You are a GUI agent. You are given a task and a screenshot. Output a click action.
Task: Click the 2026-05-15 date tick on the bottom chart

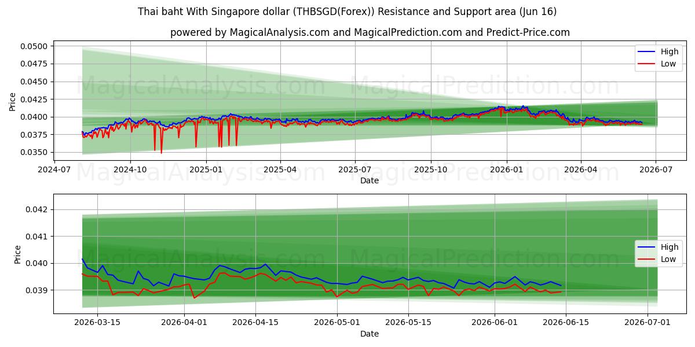[409, 323]
